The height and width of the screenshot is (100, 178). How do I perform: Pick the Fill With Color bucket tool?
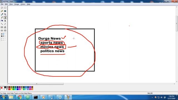[x=5, y=11]
